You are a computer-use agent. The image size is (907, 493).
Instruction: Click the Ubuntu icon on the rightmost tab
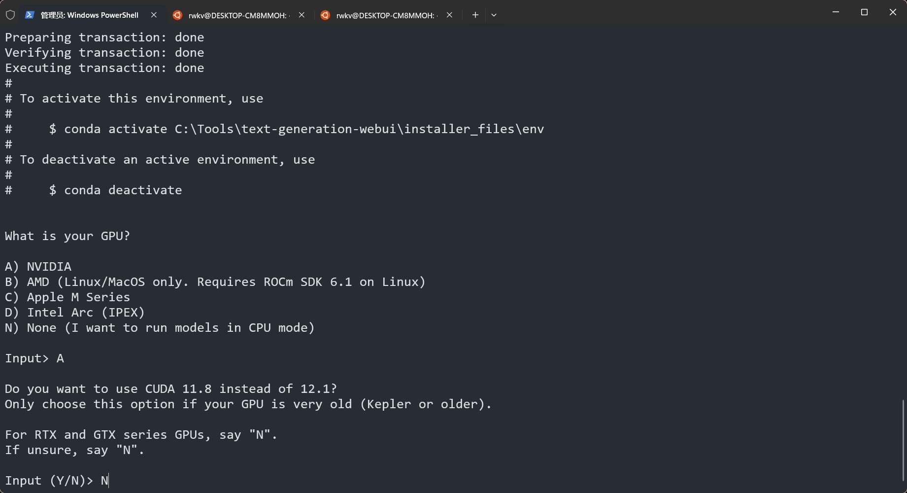click(x=325, y=15)
